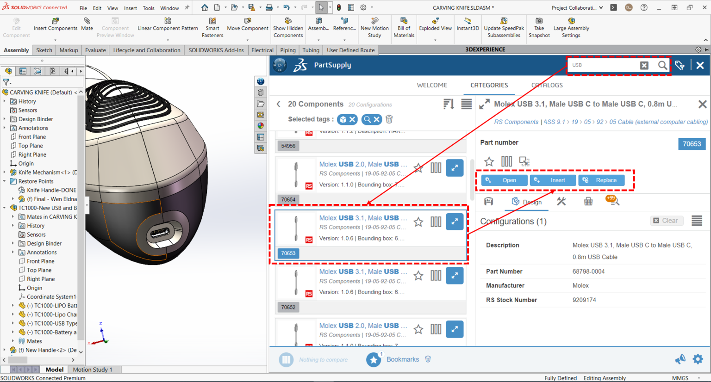The image size is (711, 382).
Task: Click the Insert button for part 70653
Action: tap(553, 180)
